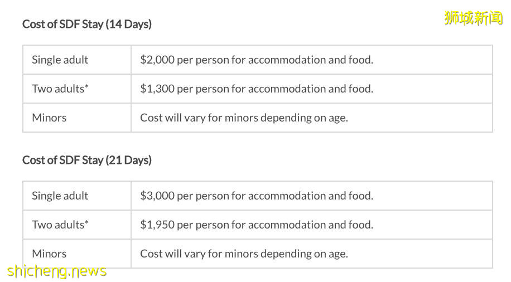511x282 pixels.
Task: Click the $3,000 per person cost cell
Action: click(x=257, y=196)
